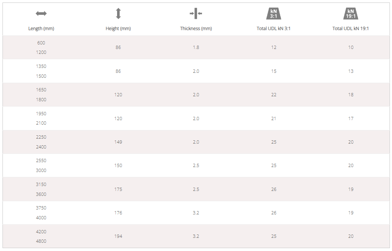Click the Height (mm) column header

point(118,28)
